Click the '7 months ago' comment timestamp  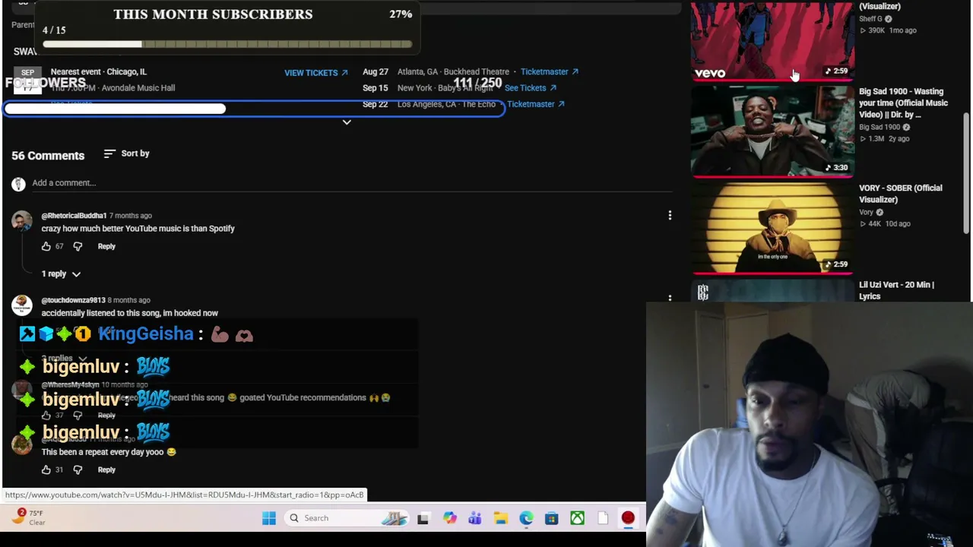point(131,216)
